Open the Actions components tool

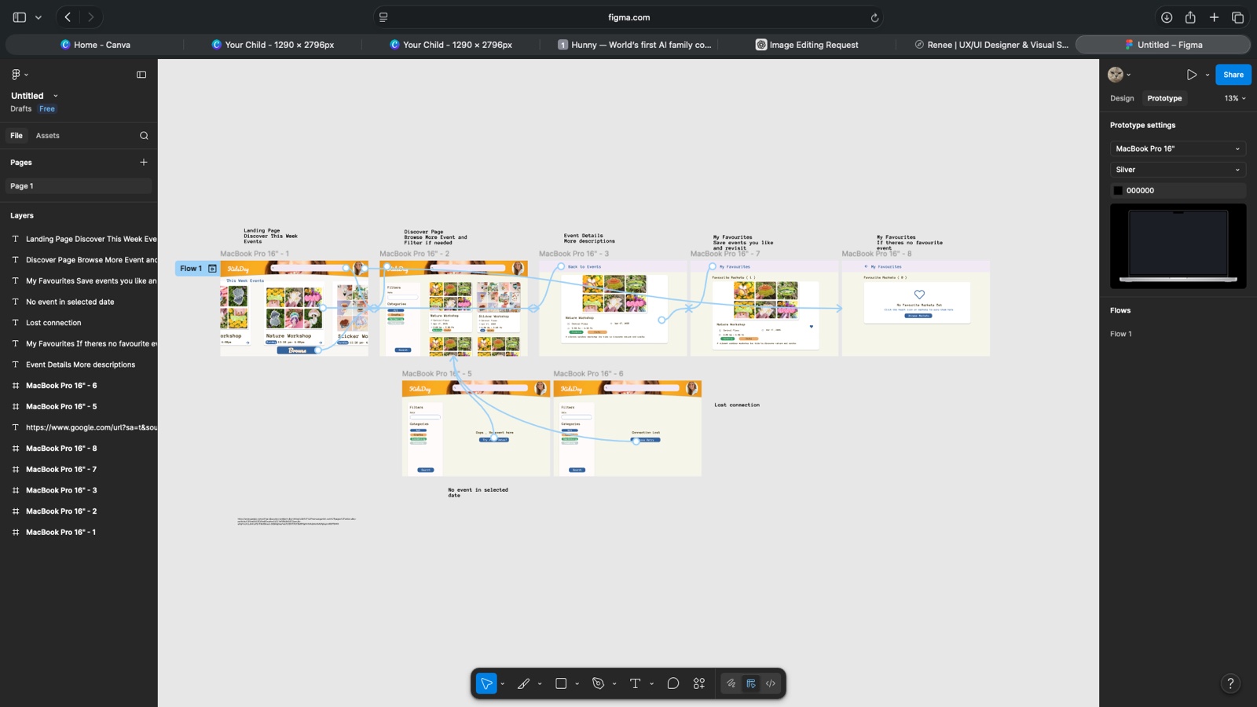coord(699,683)
